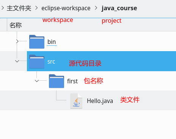176x139 pixels.
Task: Click empty space right of java_course path
Action: point(157,8)
